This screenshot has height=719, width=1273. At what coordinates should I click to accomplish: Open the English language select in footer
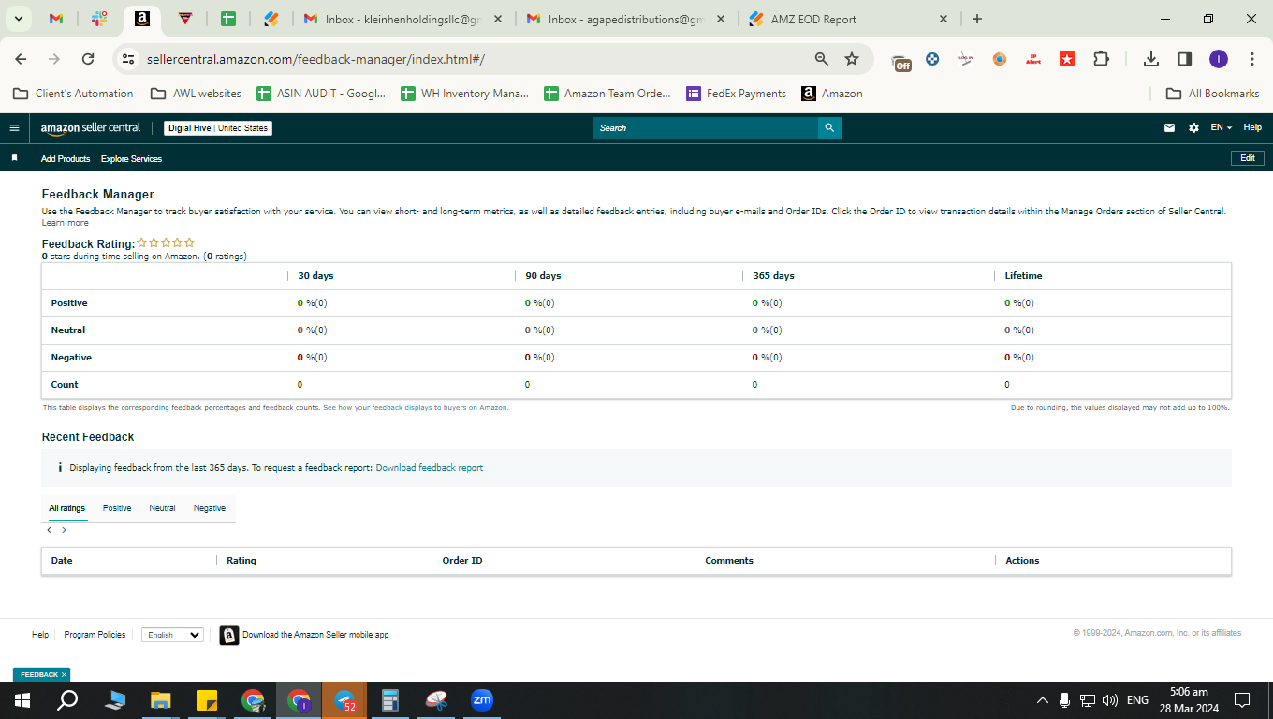coord(172,635)
